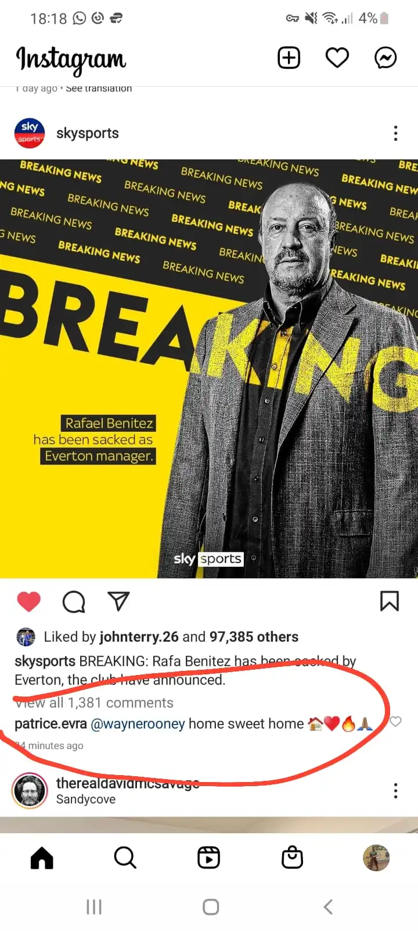Open activity notifications heart icon

click(x=337, y=58)
